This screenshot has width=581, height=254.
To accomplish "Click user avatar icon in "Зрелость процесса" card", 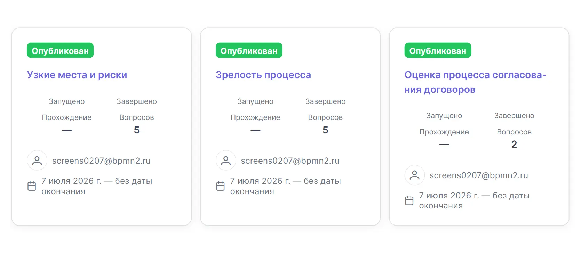I will coord(226,161).
